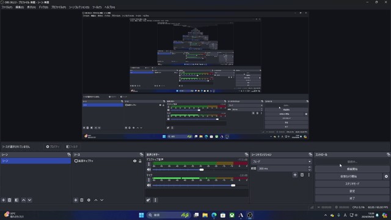Image resolution: width=391 pixels, height=220 pixels.
Task: Open virtual camera settings gear icon
Action: point(386,177)
